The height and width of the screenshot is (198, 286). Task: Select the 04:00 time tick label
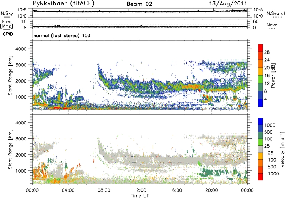click(68, 190)
